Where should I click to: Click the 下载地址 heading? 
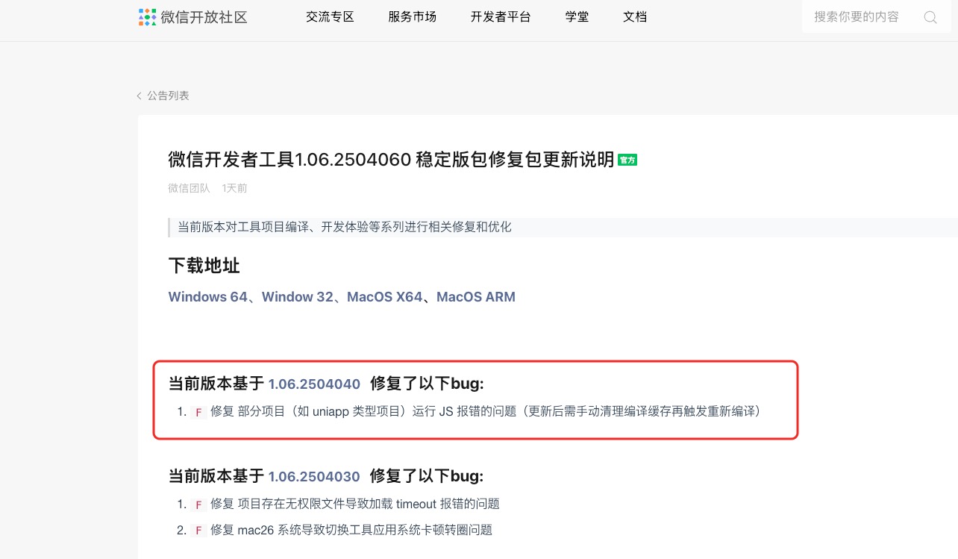click(x=204, y=266)
